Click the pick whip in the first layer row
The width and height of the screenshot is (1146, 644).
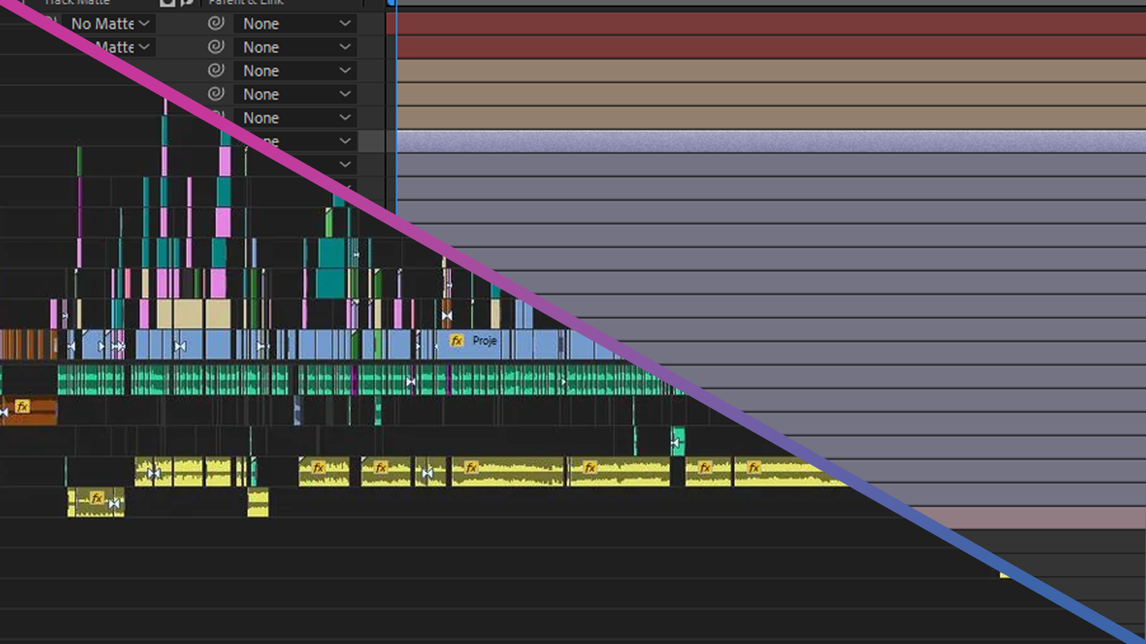point(215,23)
